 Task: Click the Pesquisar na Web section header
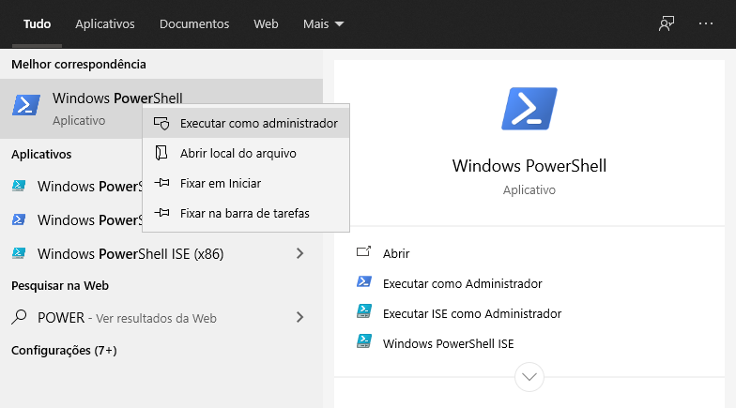click(60, 285)
